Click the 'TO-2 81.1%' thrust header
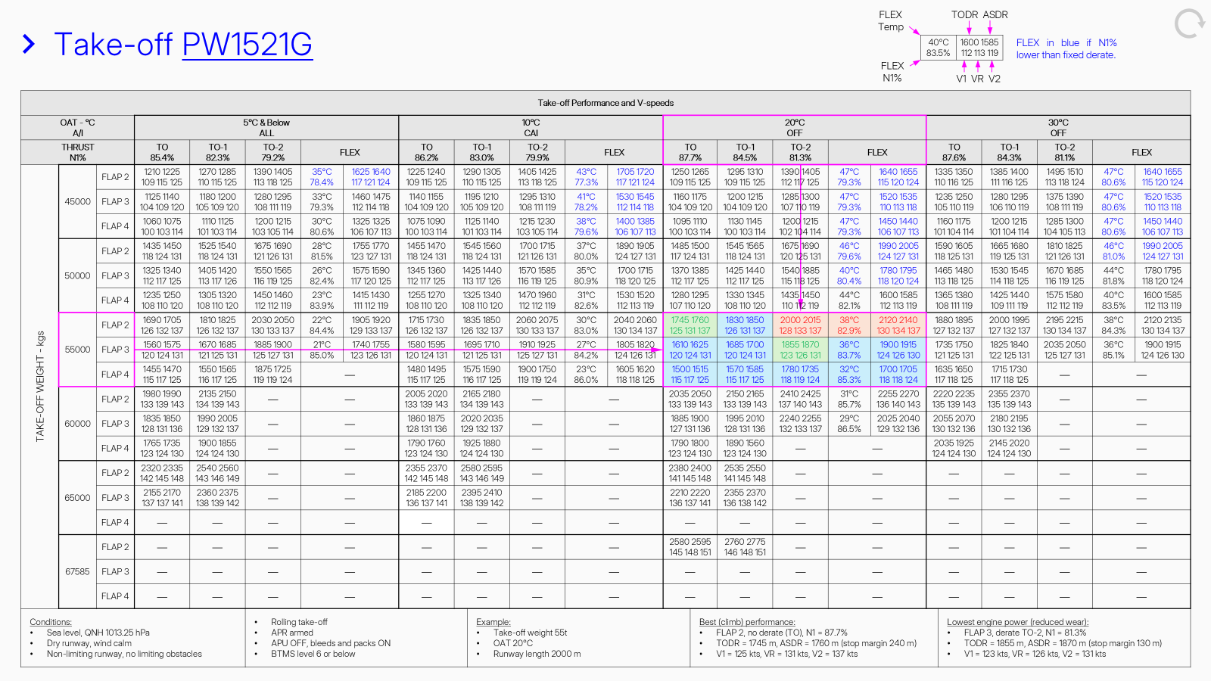Image resolution: width=1211 pixels, height=681 pixels. click(x=1065, y=152)
